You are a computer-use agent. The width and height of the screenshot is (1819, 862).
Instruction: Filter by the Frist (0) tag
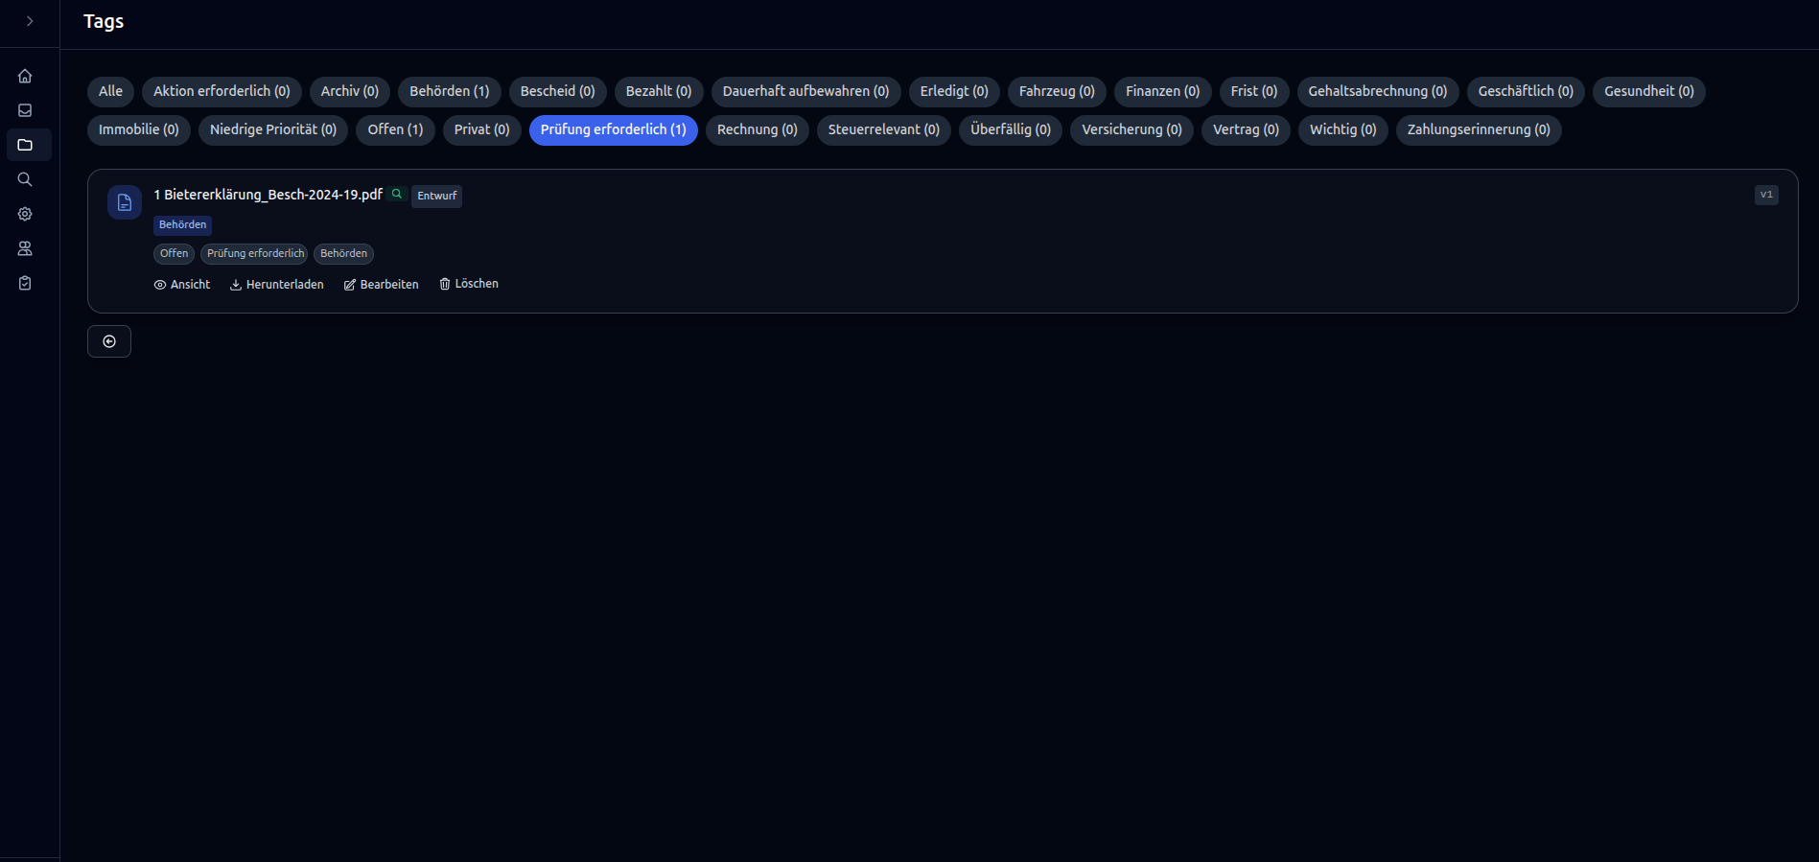[1254, 91]
